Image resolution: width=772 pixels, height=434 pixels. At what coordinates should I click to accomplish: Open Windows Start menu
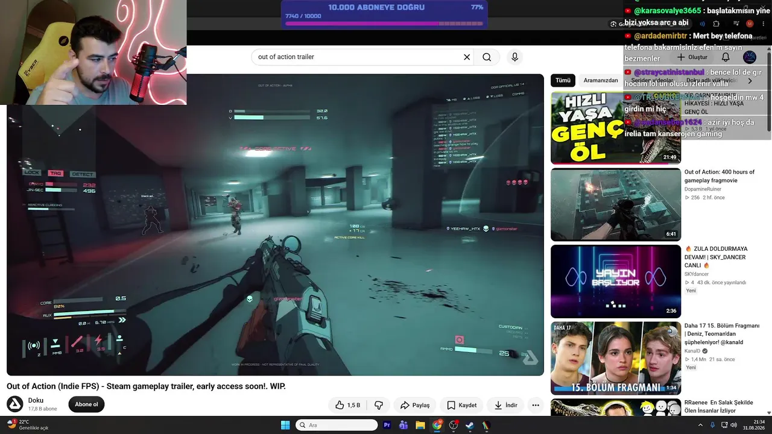(285, 425)
